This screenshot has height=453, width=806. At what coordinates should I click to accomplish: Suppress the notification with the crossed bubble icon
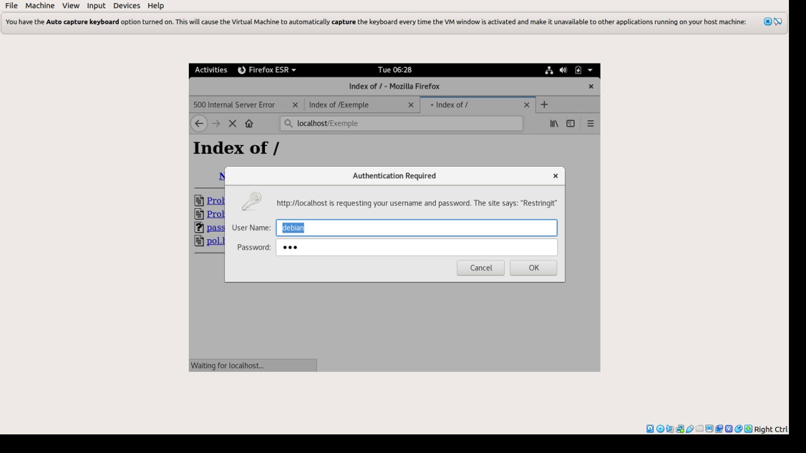[778, 21]
